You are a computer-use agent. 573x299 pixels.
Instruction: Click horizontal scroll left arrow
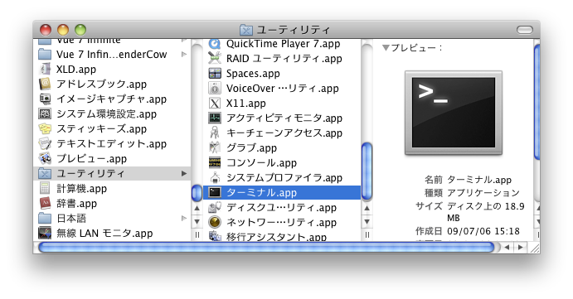[x=507, y=247]
